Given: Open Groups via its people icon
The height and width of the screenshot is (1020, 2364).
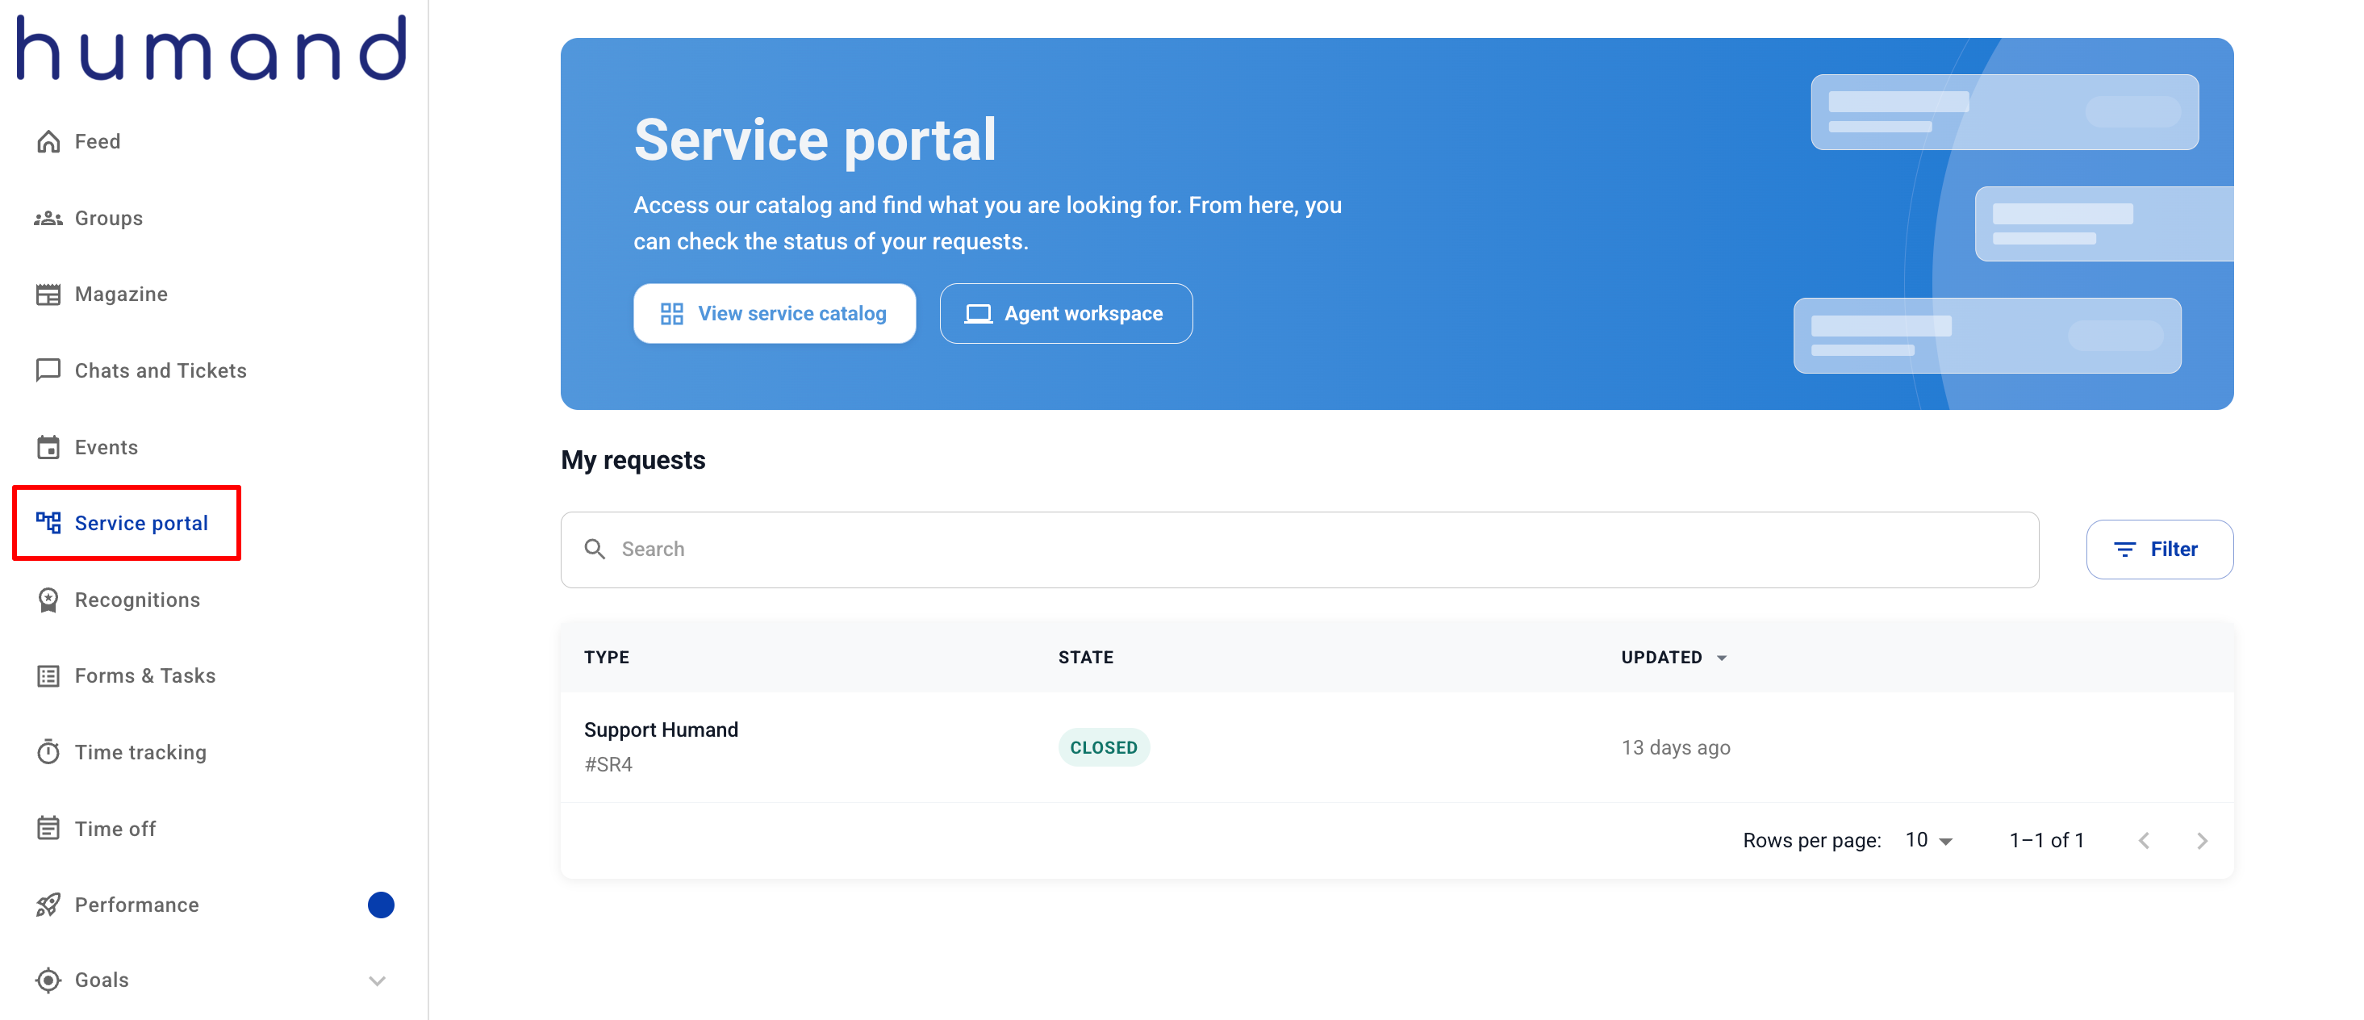Looking at the screenshot, I should pos(48,219).
